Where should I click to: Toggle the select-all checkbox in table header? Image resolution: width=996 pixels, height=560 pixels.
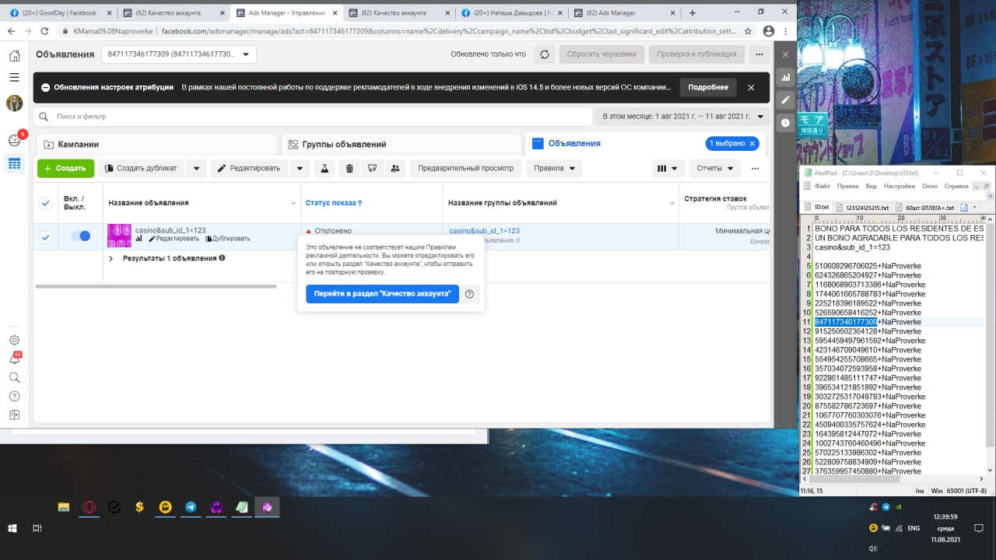coord(46,203)
